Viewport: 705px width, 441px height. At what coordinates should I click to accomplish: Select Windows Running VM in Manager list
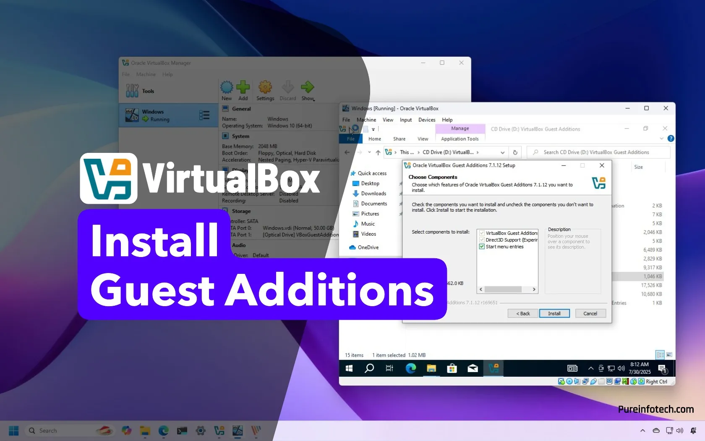[x=169, y=115]
